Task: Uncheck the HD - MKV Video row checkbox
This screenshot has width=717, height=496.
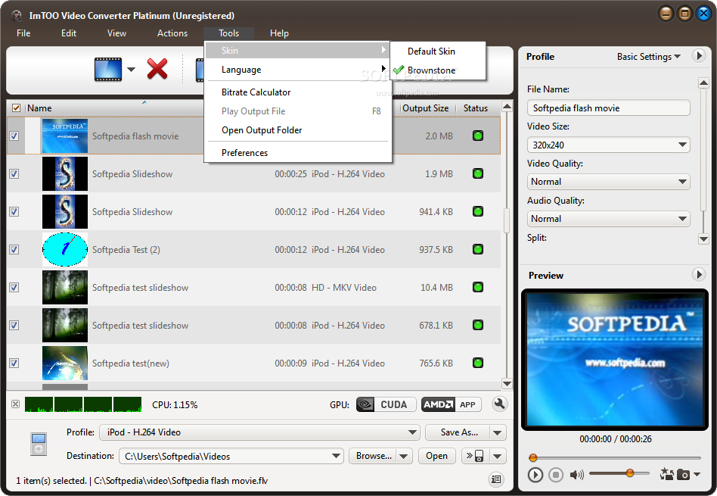Action: coord(14,287)
